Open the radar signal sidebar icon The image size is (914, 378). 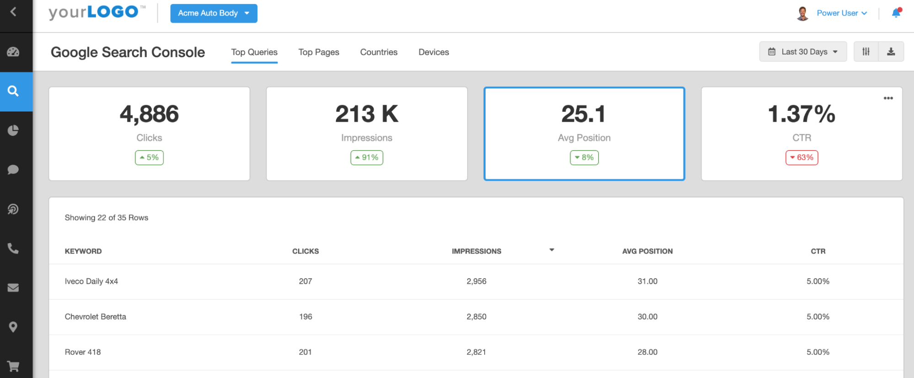13,209
